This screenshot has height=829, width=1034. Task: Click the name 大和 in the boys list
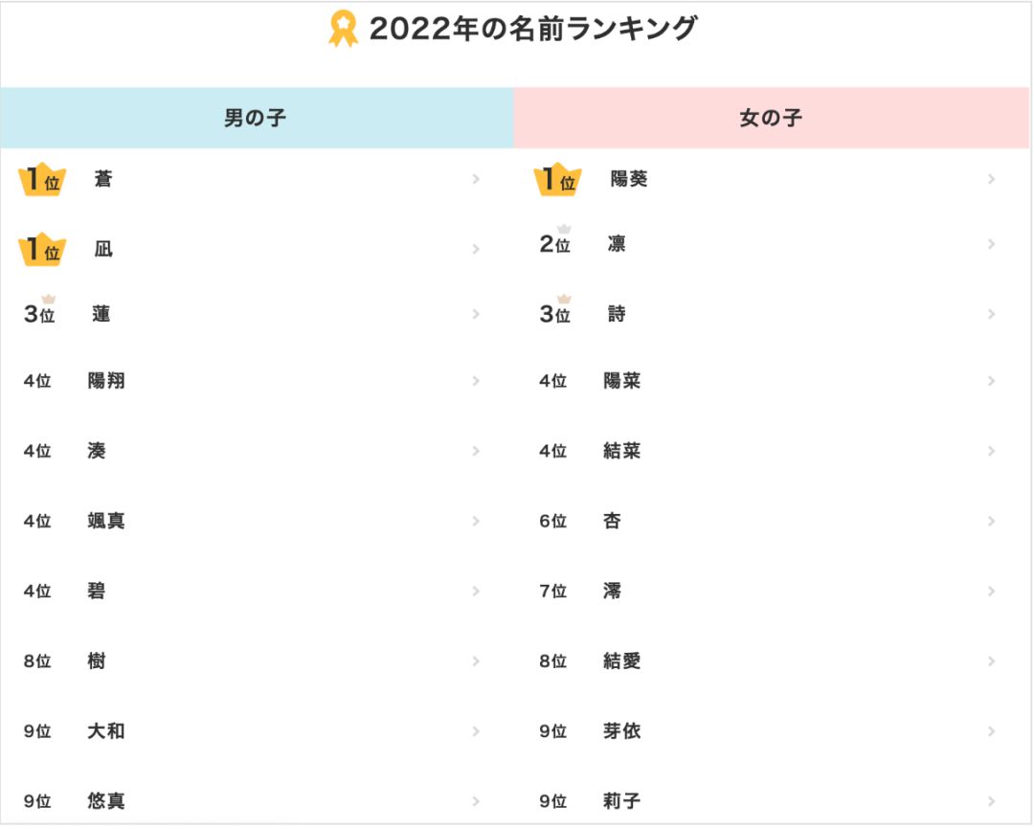pyautogui.click(x=106, y=731)
